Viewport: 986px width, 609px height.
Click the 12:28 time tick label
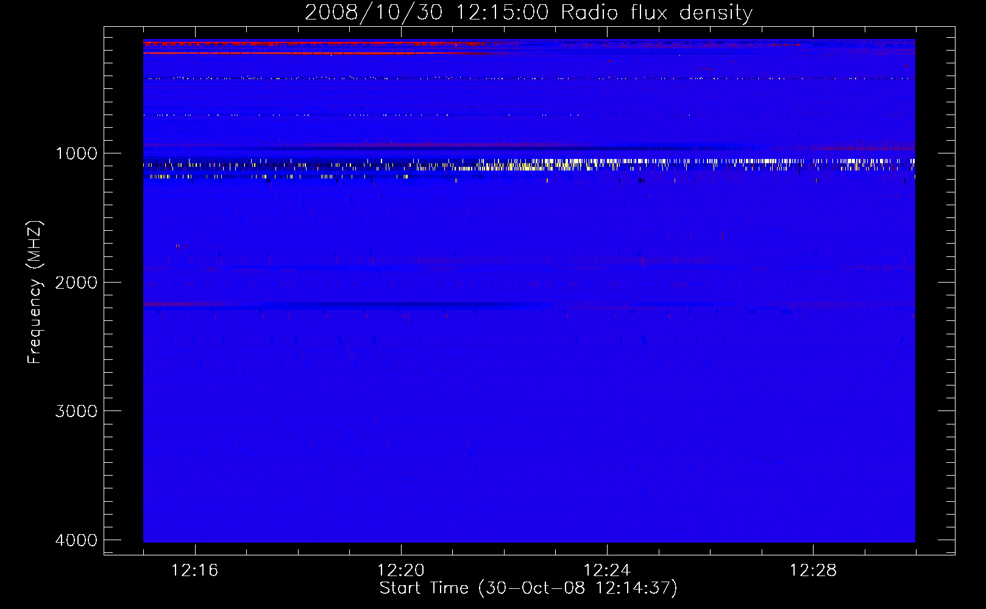point(813,571)
